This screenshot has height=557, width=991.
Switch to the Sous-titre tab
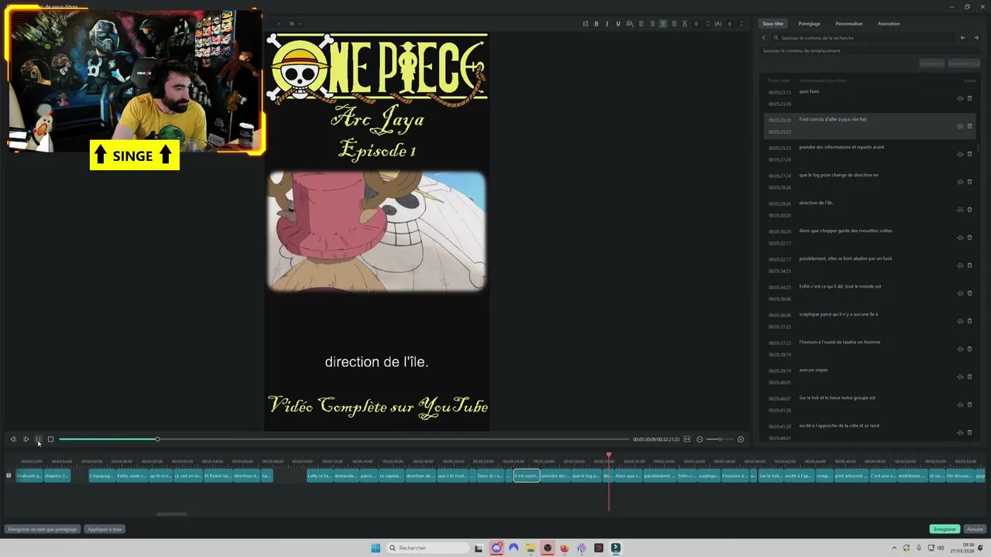click(773, 24)
